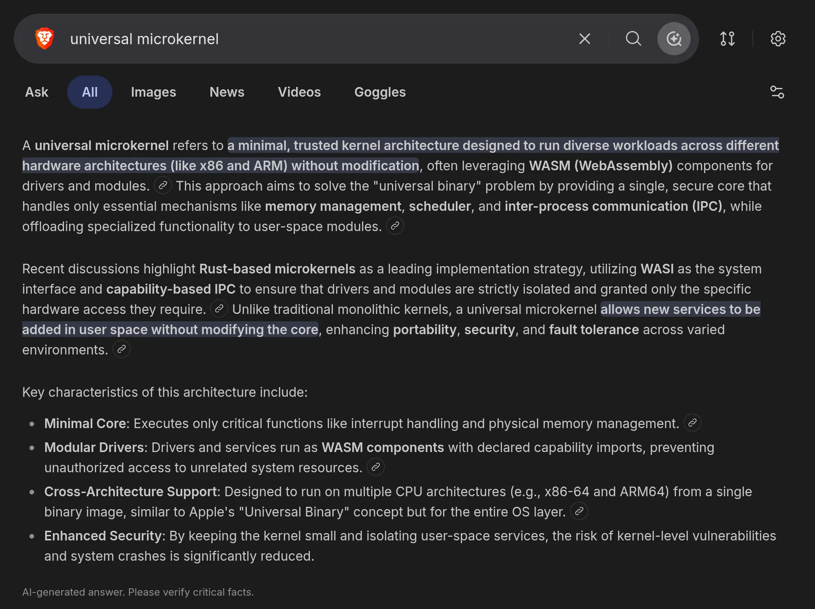Click citation link in the Modular Drivers bullet
This screenshot has width=815, height=609.
pyautogui.click(x=375, y=467)
